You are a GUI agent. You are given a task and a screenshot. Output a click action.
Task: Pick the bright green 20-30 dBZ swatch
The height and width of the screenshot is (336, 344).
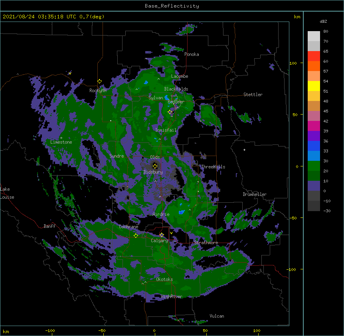coord(314,166)
